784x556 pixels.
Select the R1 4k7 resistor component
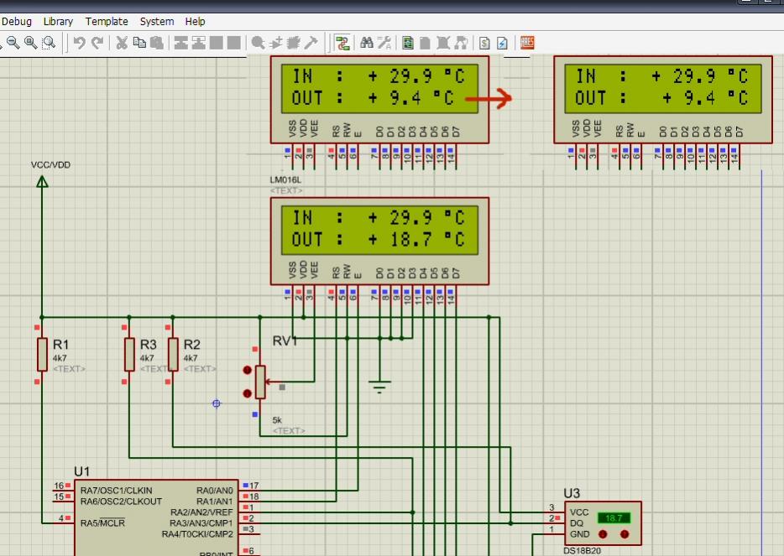42,354
